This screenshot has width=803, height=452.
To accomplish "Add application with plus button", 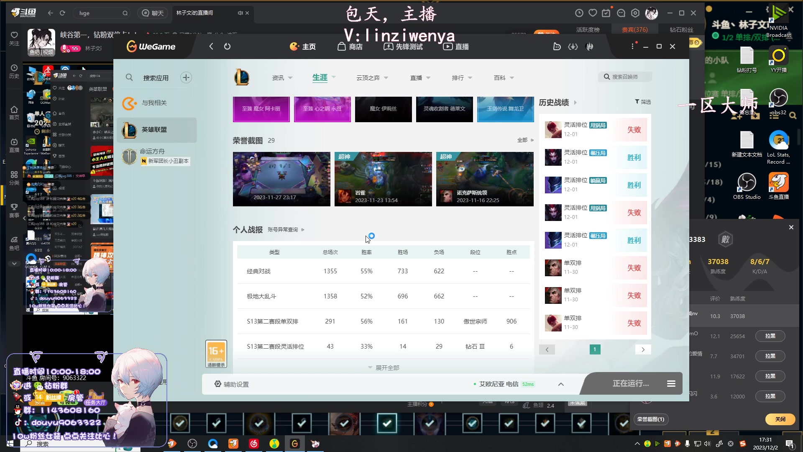I will pyautogui.click(x=186, y=77).
